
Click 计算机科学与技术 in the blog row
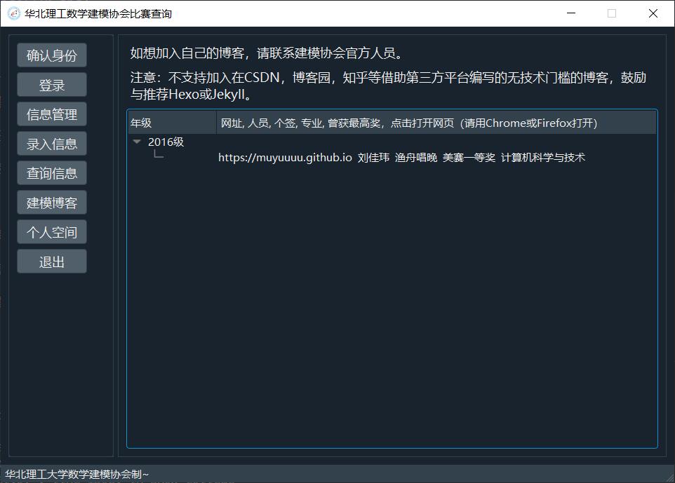542,158
